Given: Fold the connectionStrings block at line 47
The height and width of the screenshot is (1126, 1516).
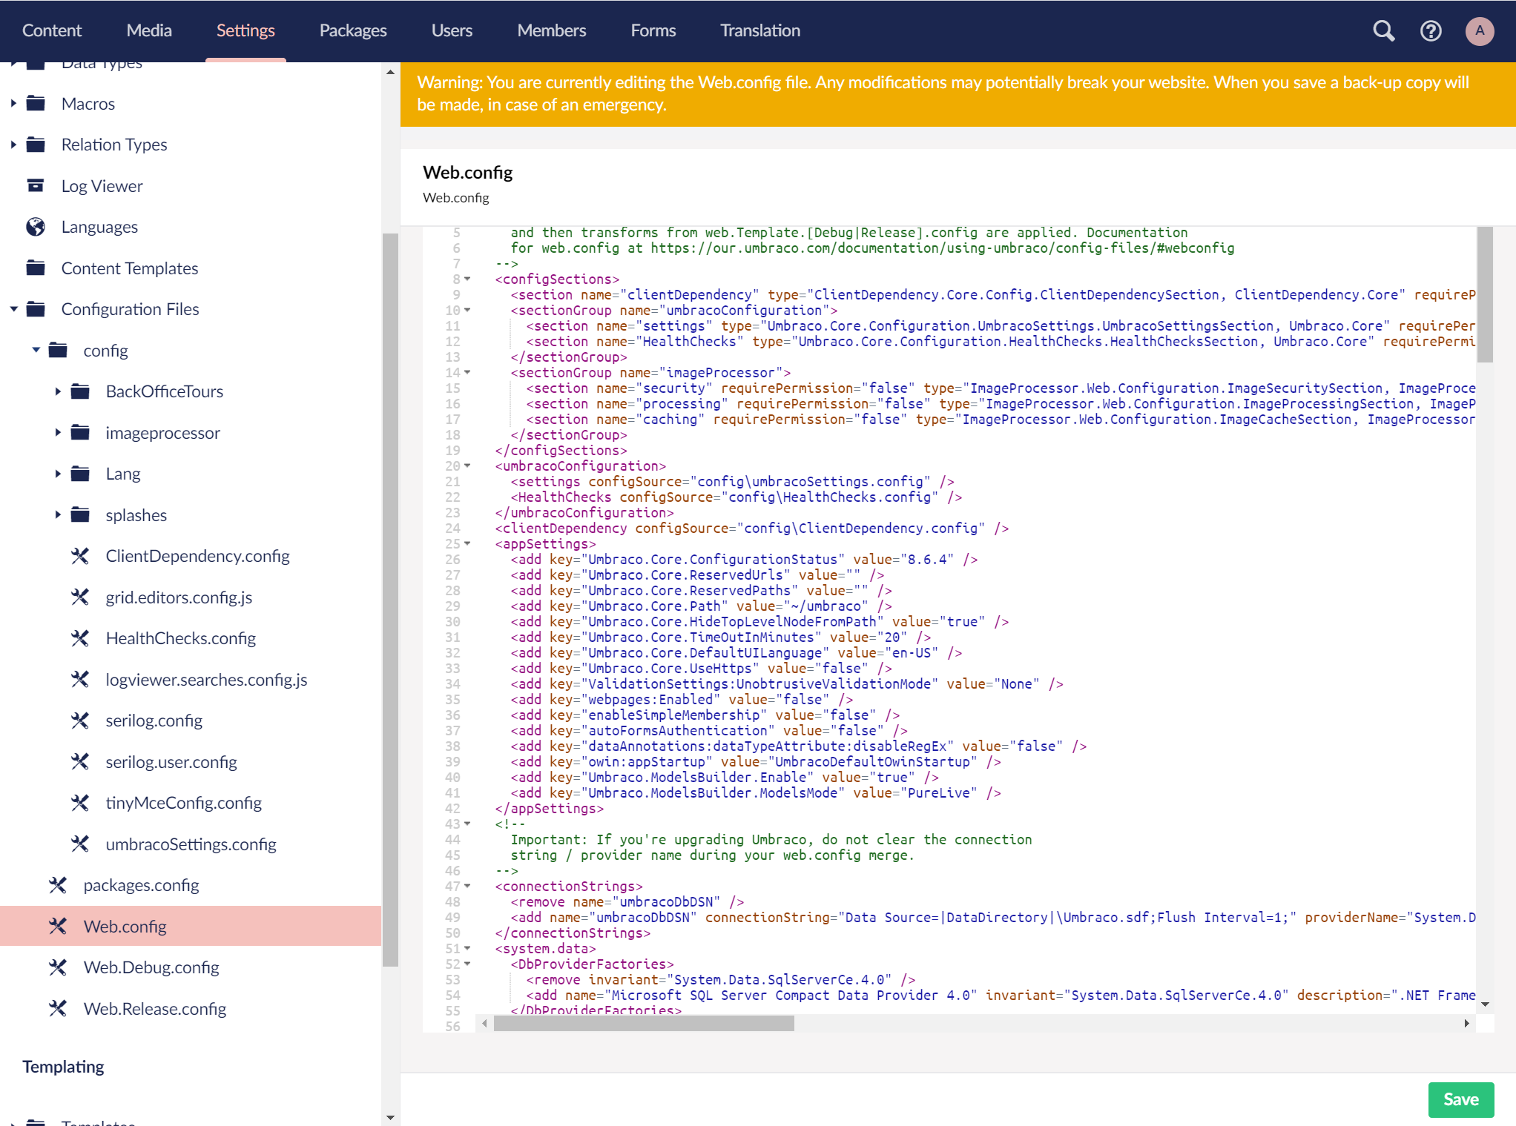Looking at the screenshot, I should pyautogui.click(x=467, y=887).
